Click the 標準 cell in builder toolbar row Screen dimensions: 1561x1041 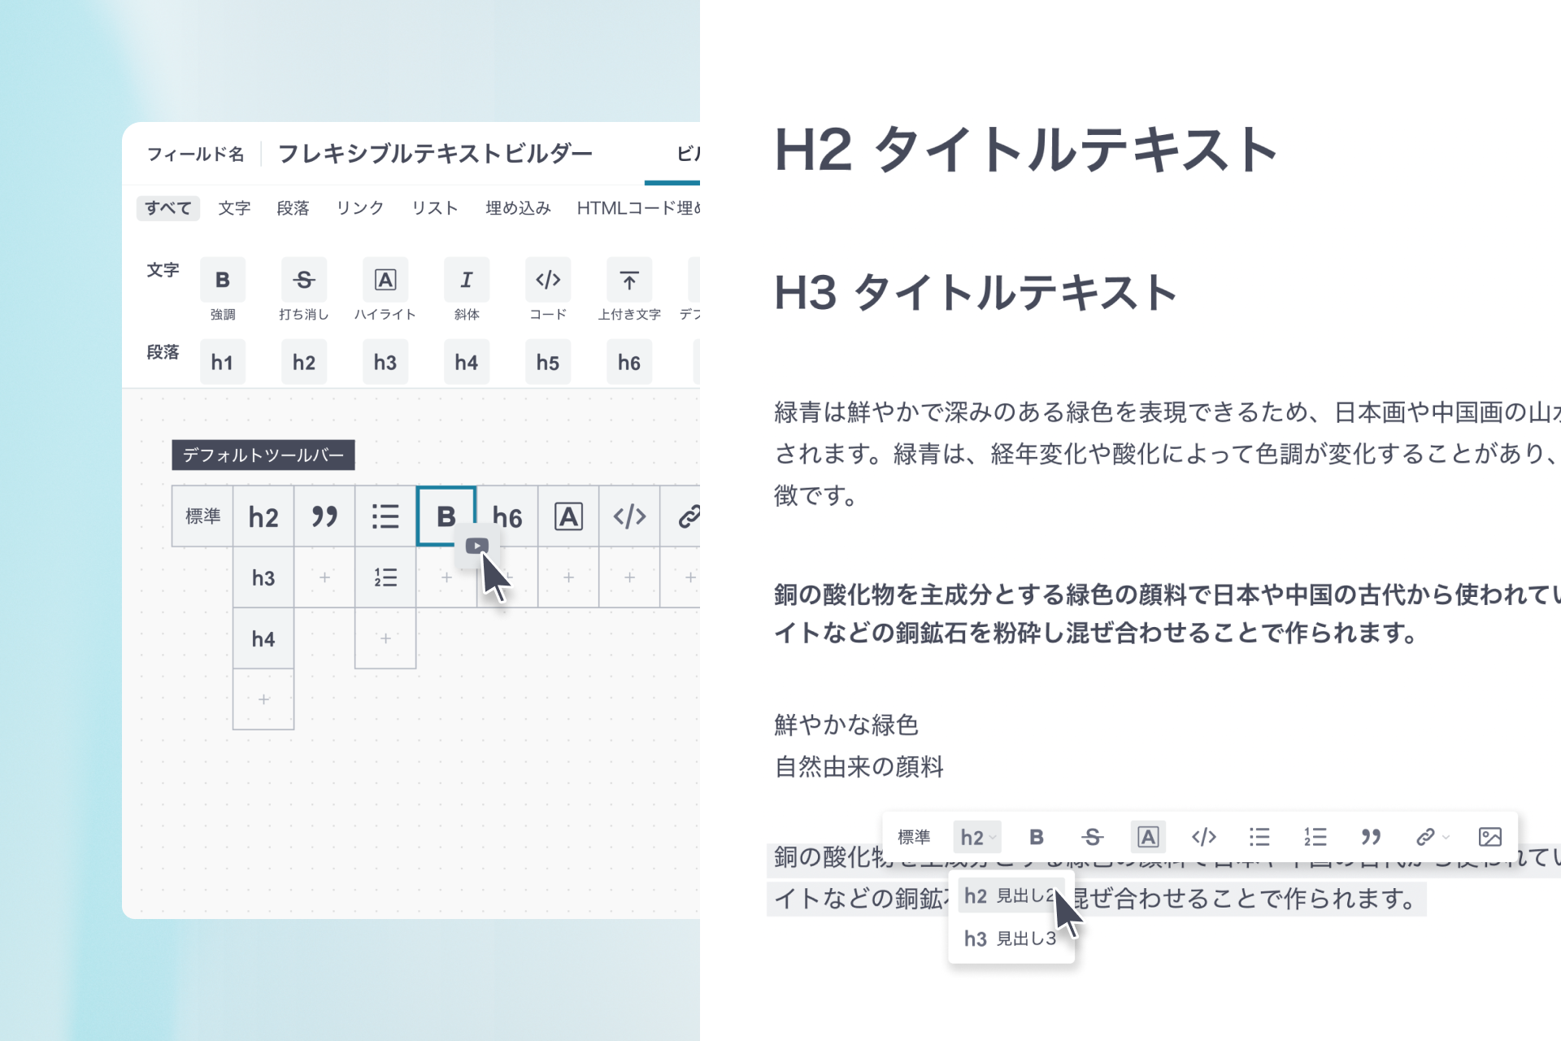202,516
